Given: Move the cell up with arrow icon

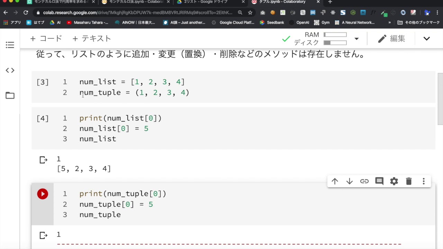Looking at the screenshot, I should (x=335, y=181).
